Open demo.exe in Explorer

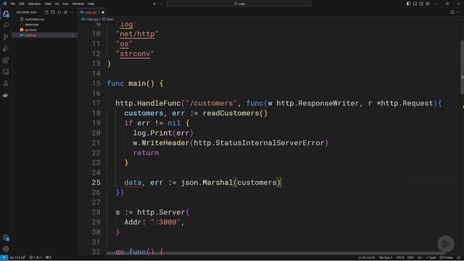pos(32,25)
